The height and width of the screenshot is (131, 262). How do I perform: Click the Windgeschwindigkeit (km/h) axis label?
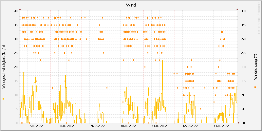[x=4, y=67]
